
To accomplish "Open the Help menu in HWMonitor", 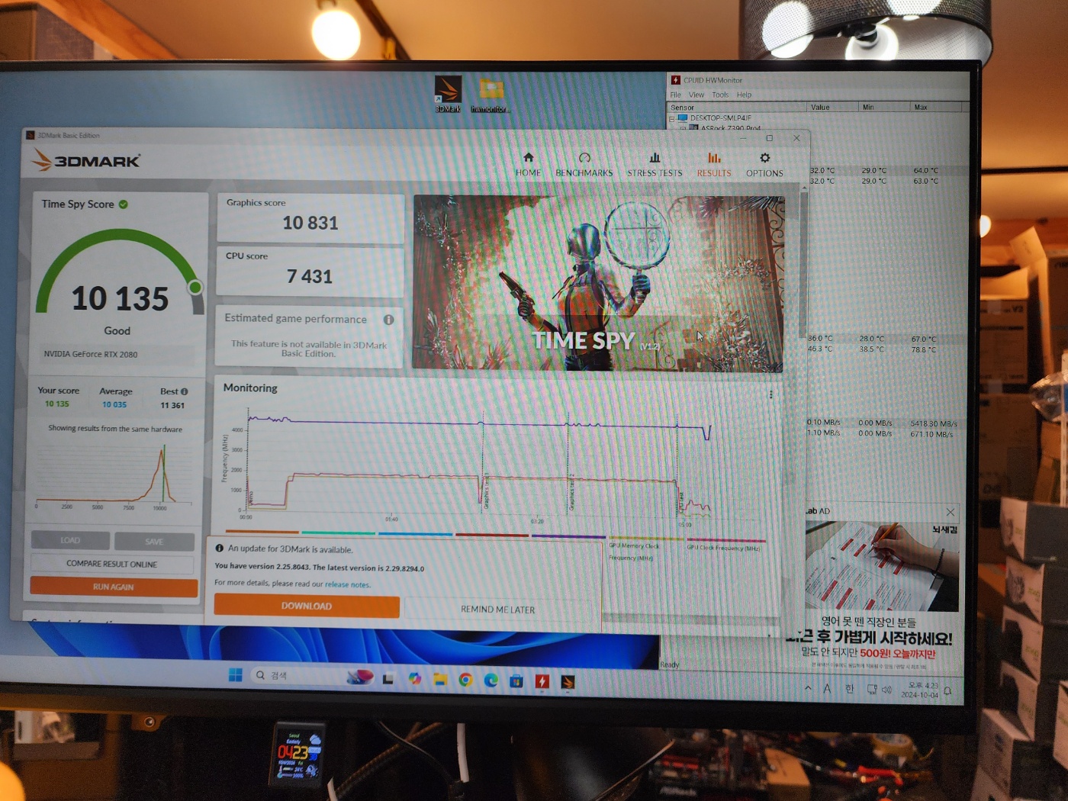I will [744, 95].
